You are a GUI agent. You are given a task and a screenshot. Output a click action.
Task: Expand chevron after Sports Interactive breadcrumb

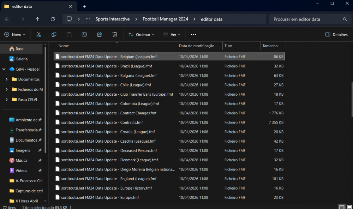pos(136,19)
